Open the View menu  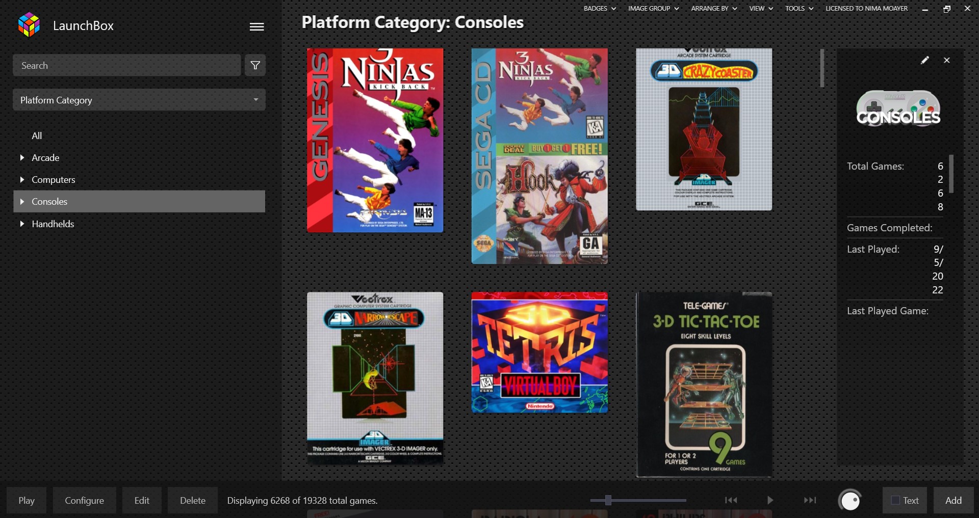click(761, 9)
